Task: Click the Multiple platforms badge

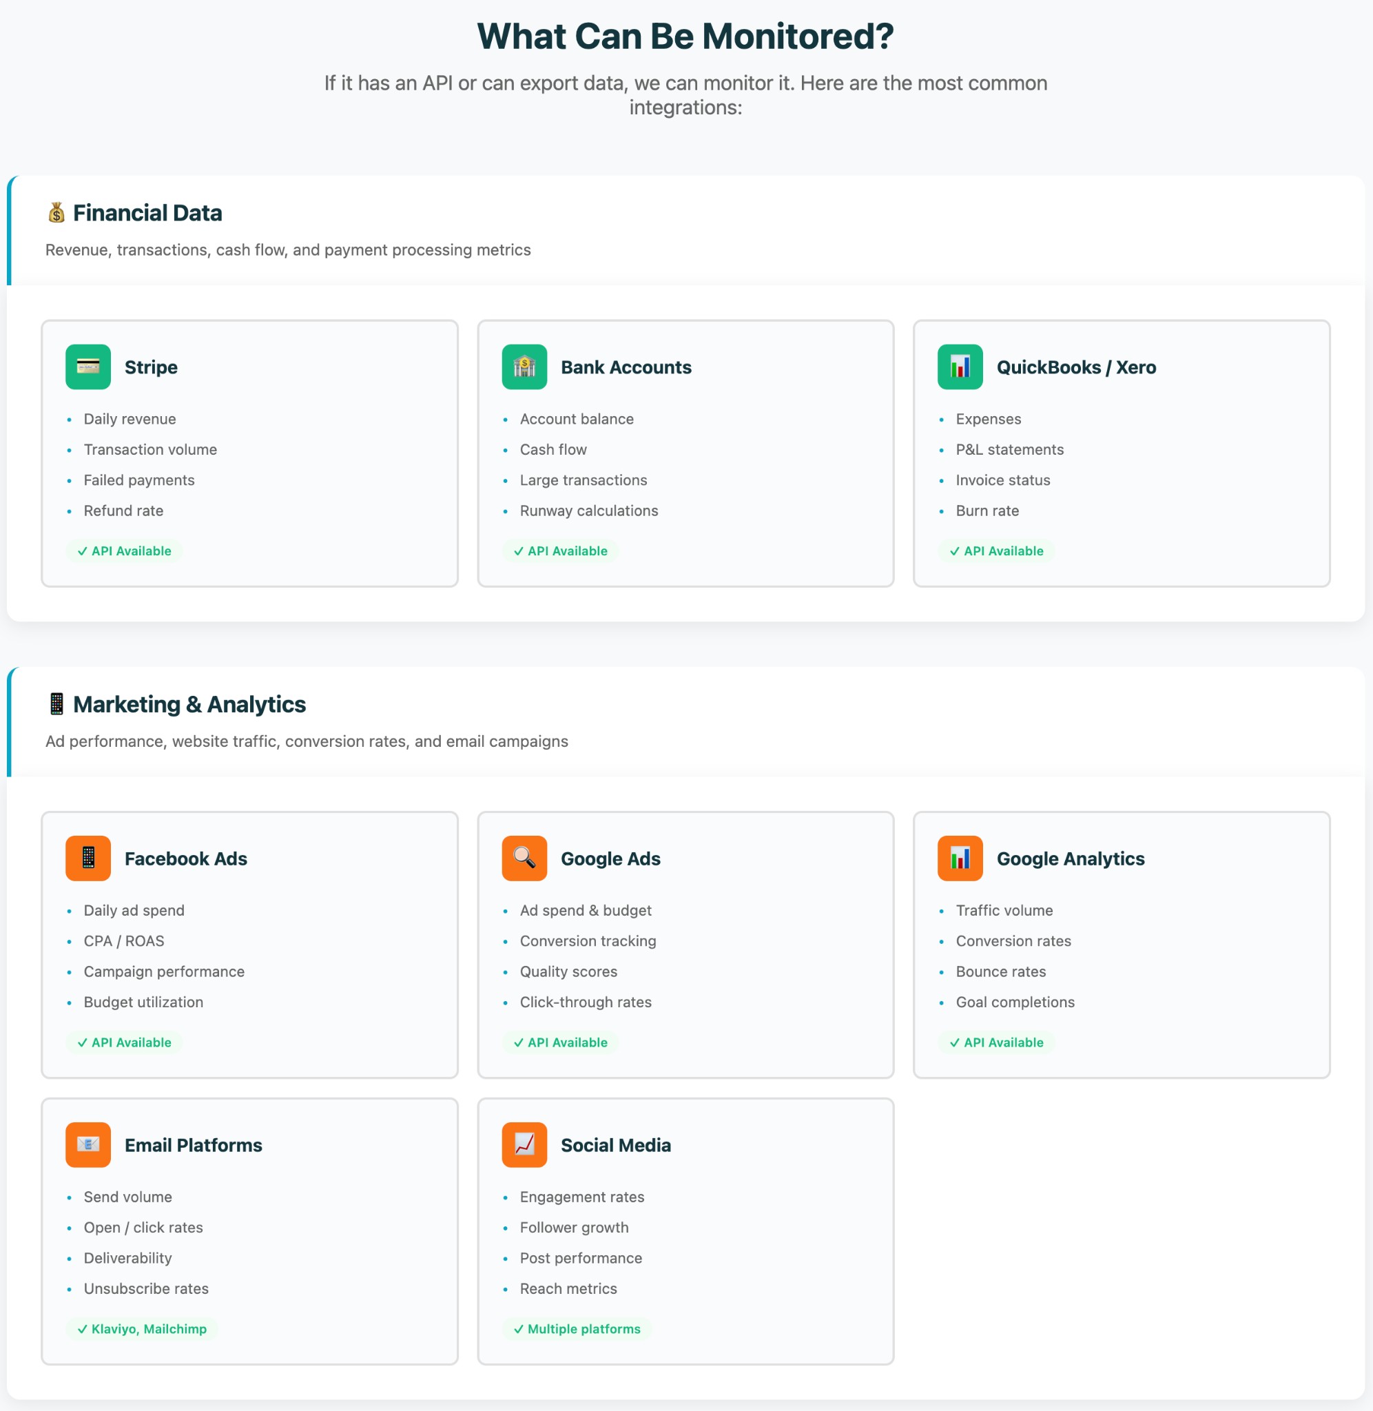Action: [x=577, y=1328]
